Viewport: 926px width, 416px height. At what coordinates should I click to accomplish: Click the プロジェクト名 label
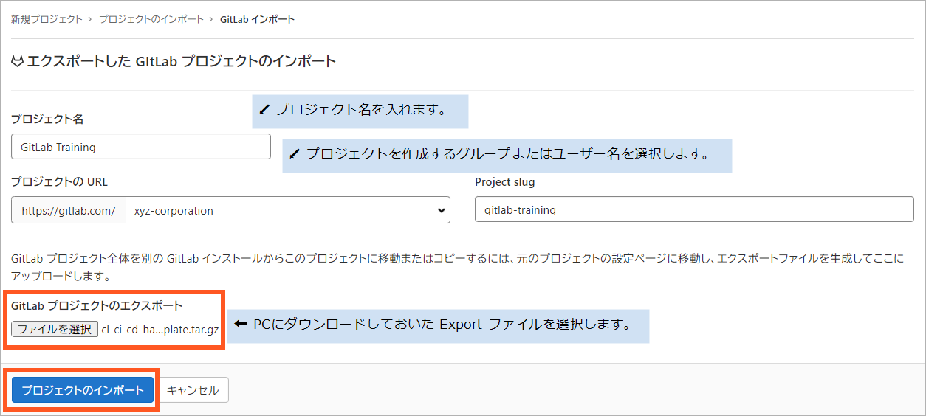(47, 119)
